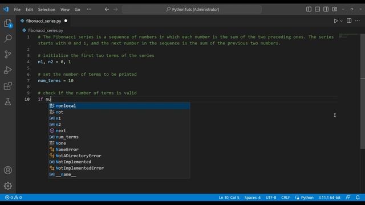Viewport: 365px width, 205px height.
Task: Open the notifications bell in status bar
Action: pos(358,198)
